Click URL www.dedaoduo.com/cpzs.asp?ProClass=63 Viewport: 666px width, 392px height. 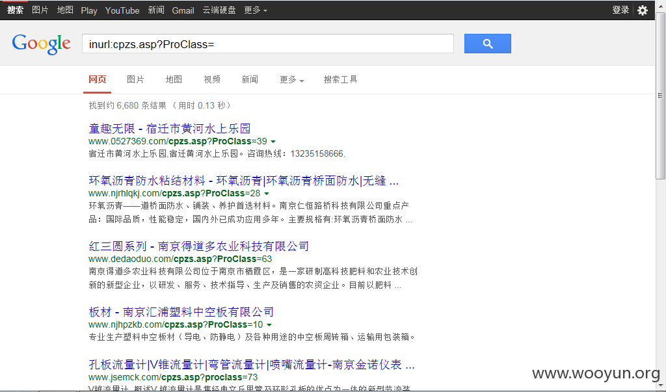(180, 259)
